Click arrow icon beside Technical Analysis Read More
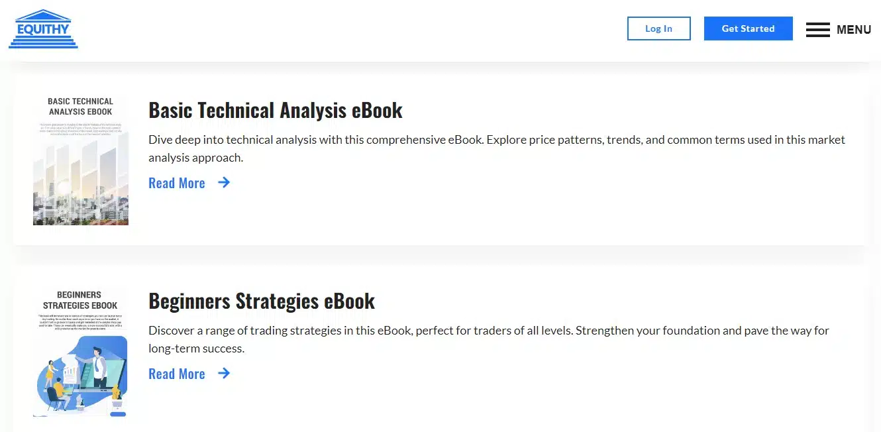 coord(224,182)
